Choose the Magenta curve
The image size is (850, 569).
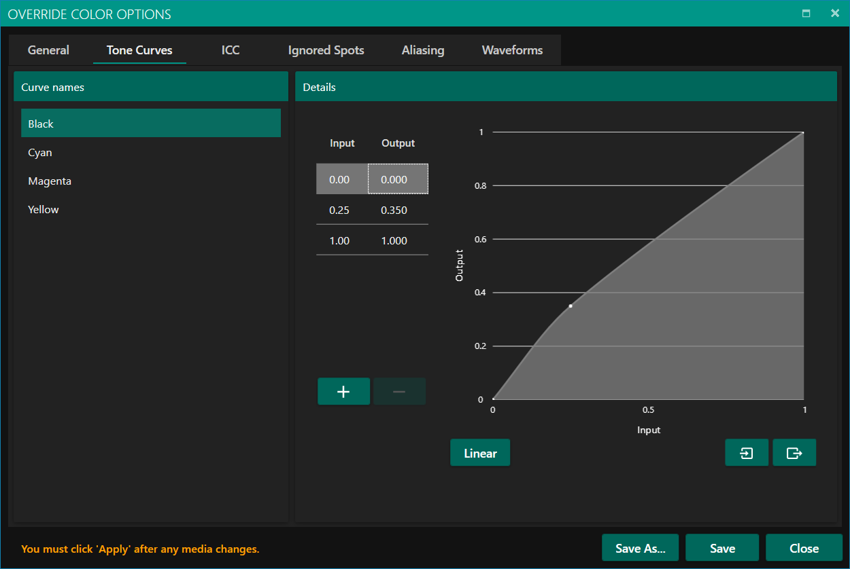coord(50,181)
